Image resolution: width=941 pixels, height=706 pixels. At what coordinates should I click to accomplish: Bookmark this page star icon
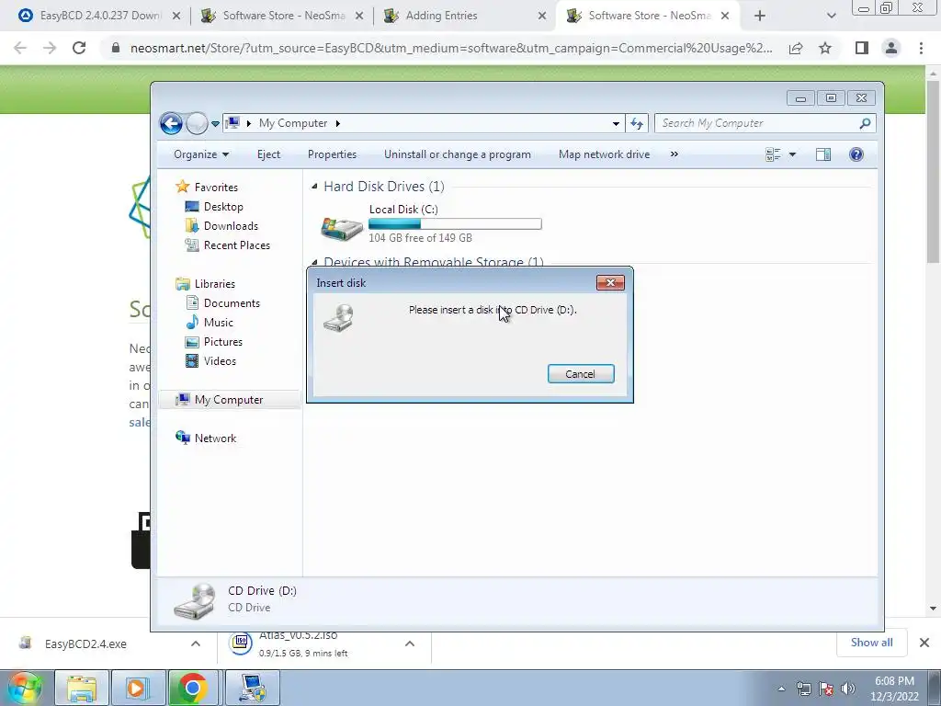point(825,48)
